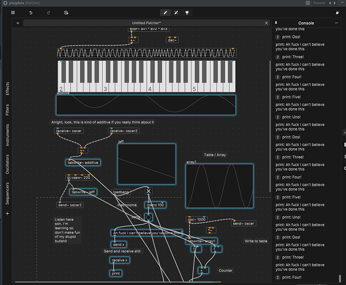The height and width of the screenshot is (285, 346).
Task: Select the +~ object above tabwrite~ additive
Action: 83,150
